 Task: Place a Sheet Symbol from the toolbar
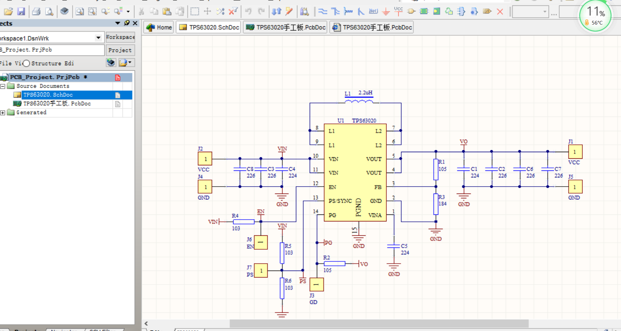click(x=424, y=11)
